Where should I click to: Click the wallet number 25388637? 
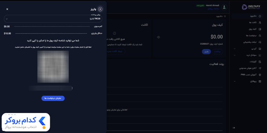(204, 44)
